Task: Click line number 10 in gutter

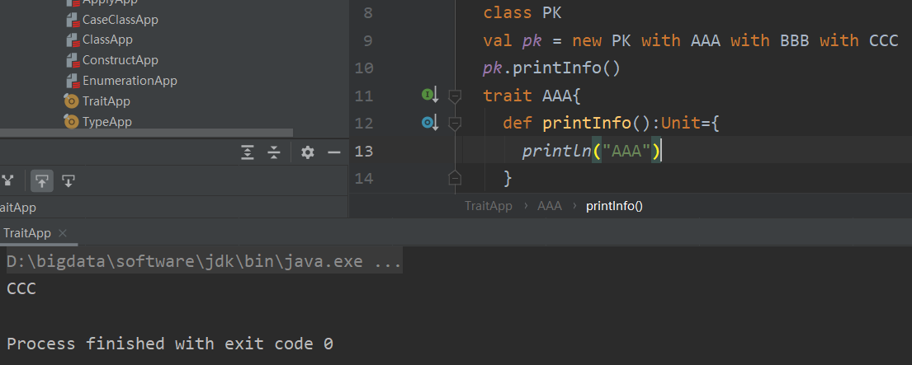Action: (363, 68)
